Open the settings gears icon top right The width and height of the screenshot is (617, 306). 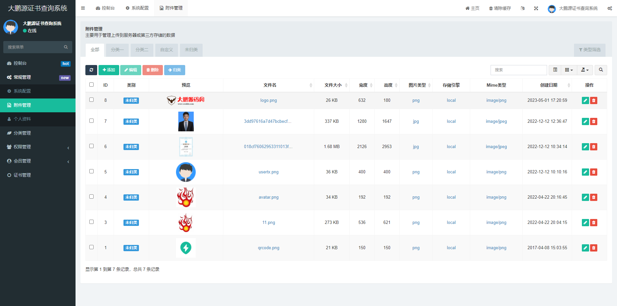pyautogui.click(x=610, y=8)
